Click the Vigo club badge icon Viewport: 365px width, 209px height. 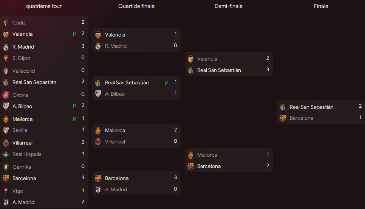pyautogui.click(x=6, y=191)
